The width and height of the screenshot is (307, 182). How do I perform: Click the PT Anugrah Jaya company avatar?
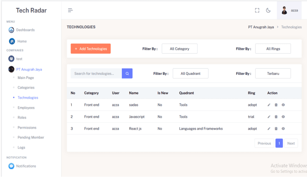11,69
